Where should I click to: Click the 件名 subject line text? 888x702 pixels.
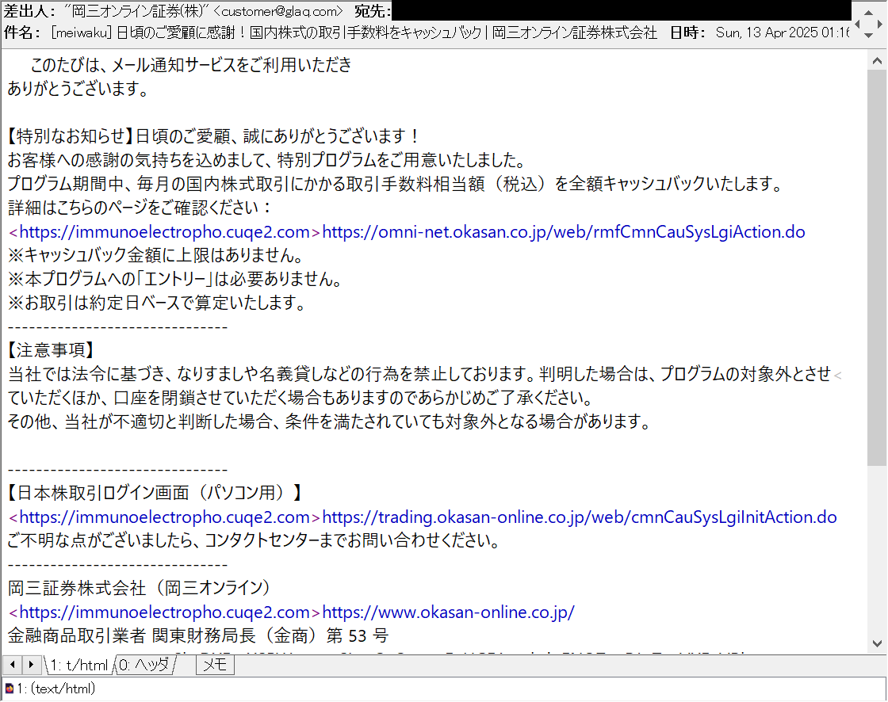(354, 32)
